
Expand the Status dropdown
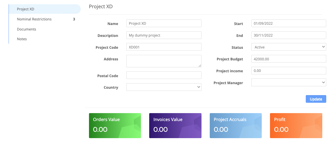coord(289,47)
